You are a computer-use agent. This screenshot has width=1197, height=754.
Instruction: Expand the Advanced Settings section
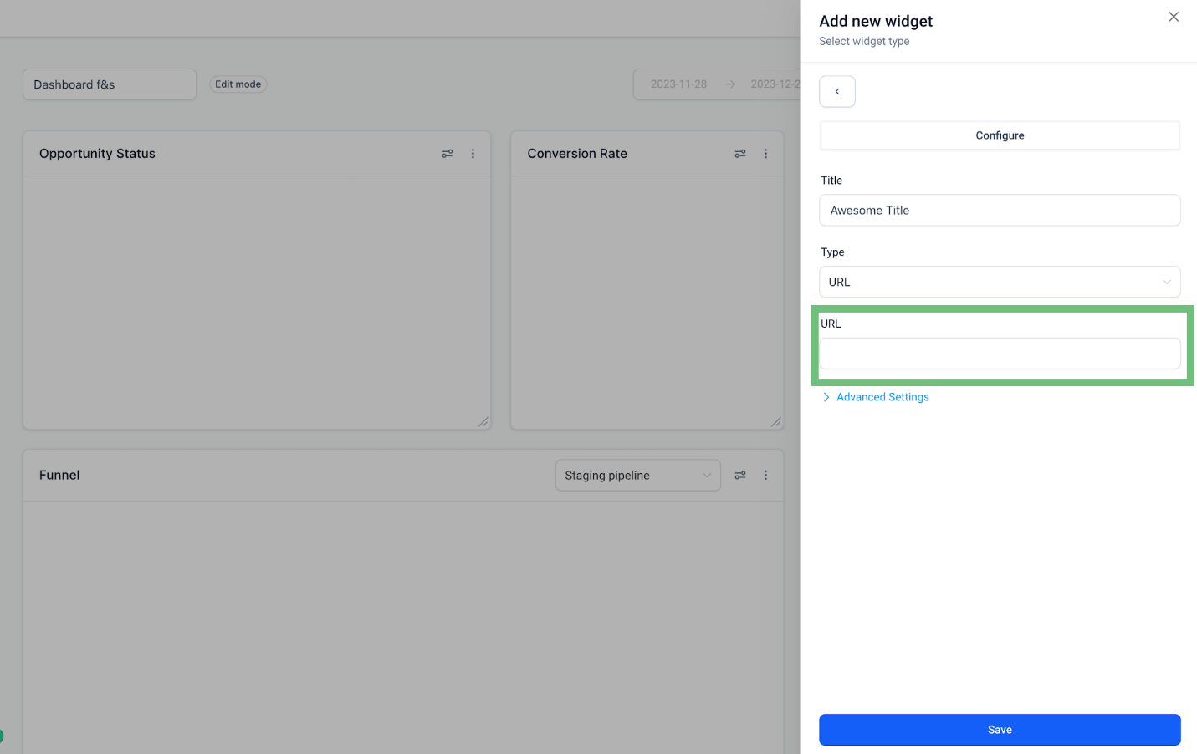[875, 397]
